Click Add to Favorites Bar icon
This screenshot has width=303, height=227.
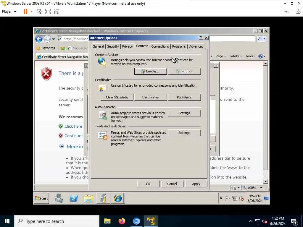(x=63, y=48)
